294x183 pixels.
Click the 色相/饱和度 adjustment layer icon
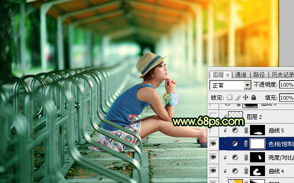point(235,144)
